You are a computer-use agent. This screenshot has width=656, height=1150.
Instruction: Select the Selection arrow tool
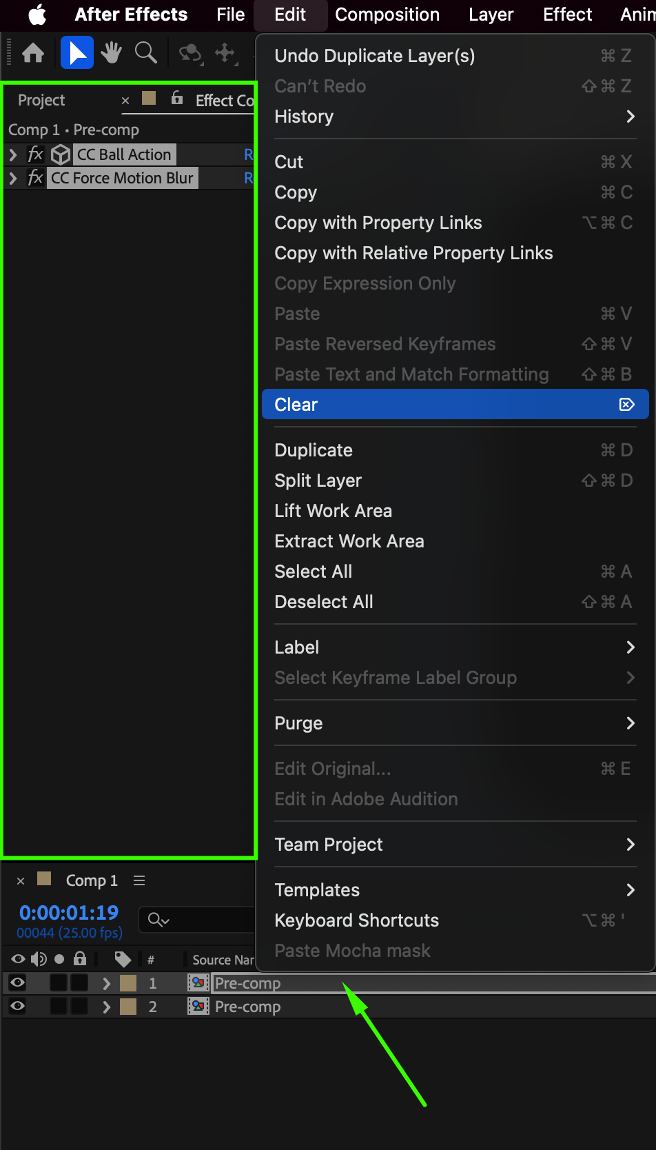[77, 53]
